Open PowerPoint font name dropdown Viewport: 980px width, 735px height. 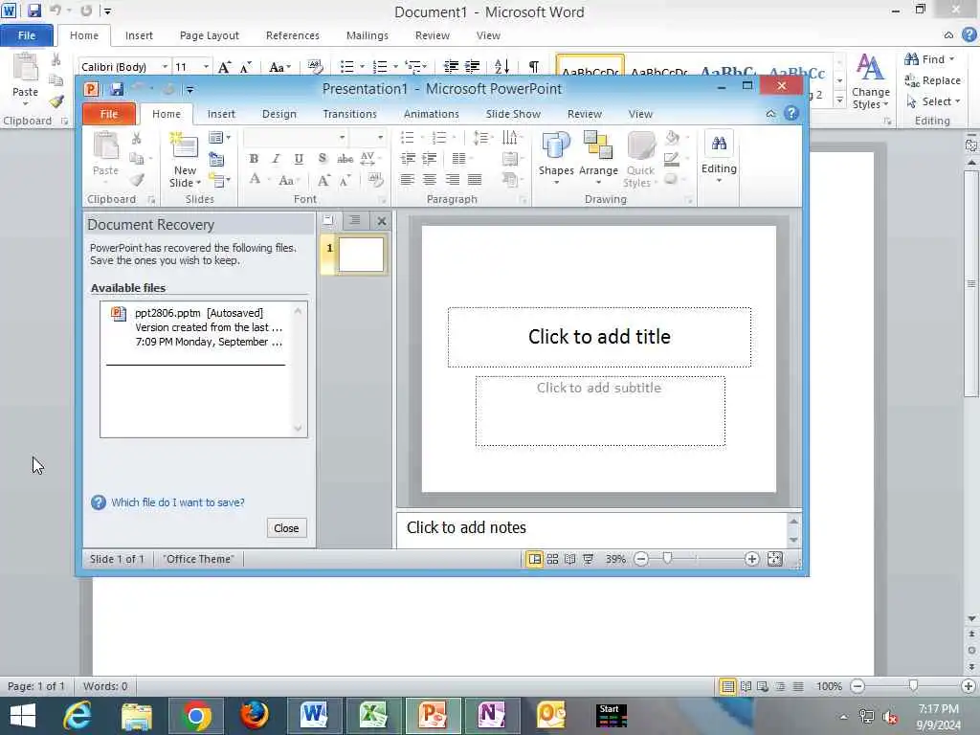coord(342,138)
